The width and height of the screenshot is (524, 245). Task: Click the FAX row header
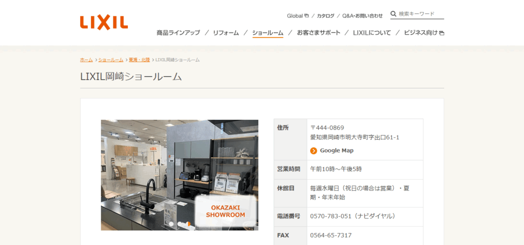291,236
